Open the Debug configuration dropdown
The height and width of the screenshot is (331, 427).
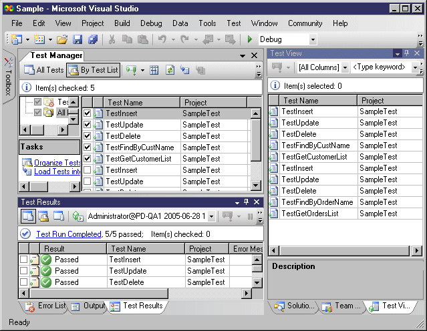[x=313, y=40]
